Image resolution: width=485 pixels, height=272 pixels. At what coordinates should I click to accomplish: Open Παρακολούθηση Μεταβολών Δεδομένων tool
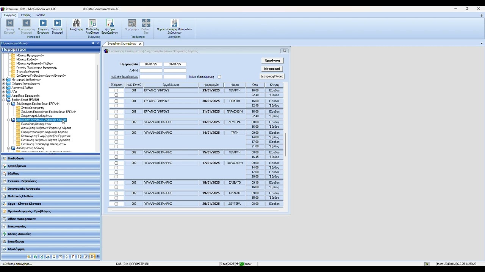pyautogui.click(x=174, y=27)
